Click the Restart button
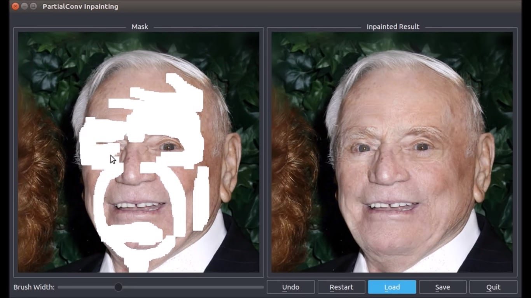 [x=341, y=287]
